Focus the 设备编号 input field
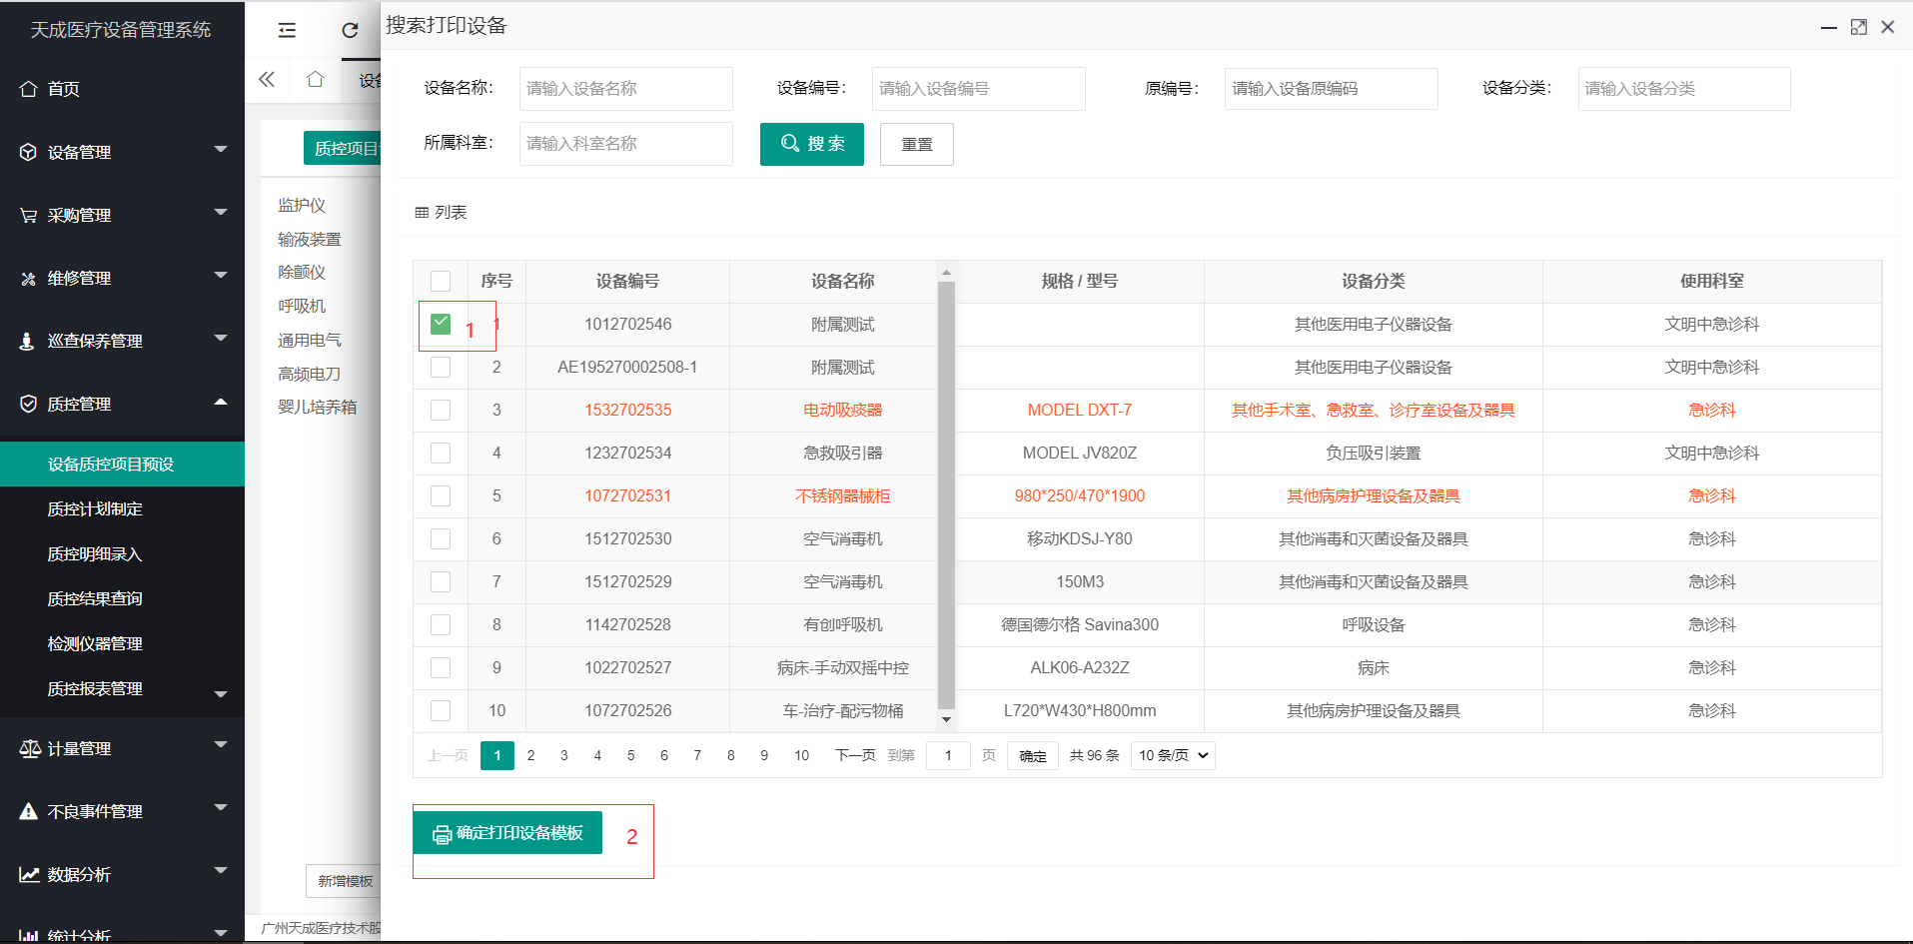 [979, 89]
